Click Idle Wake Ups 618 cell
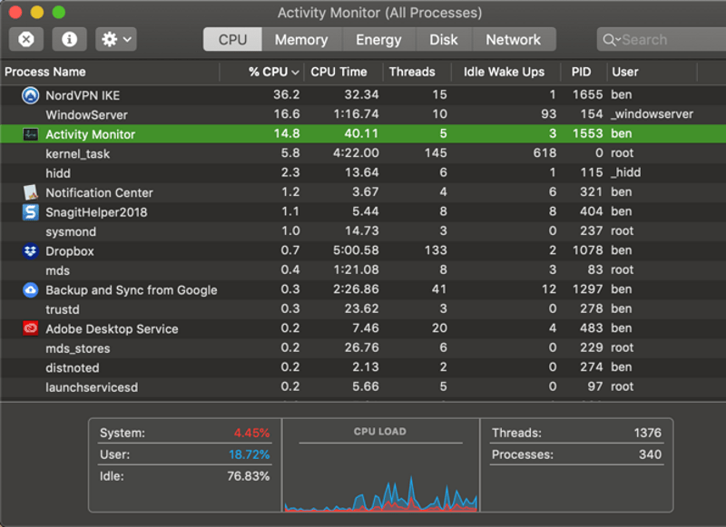The height and width of the screenshot is (527, 726). (x=544, y=153)
